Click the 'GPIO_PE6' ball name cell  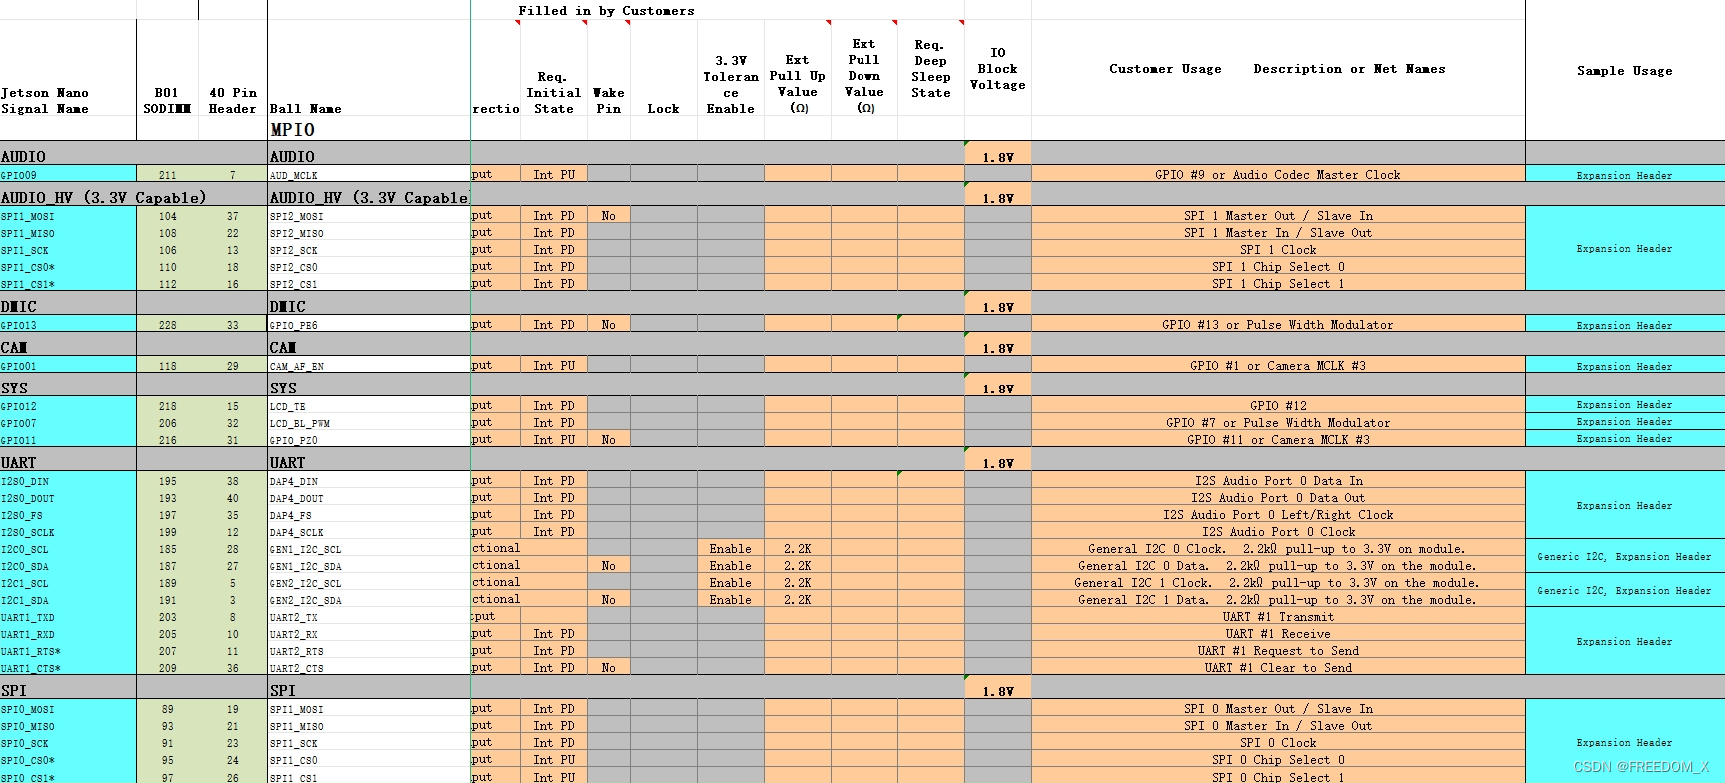click(x=369, y=324)
